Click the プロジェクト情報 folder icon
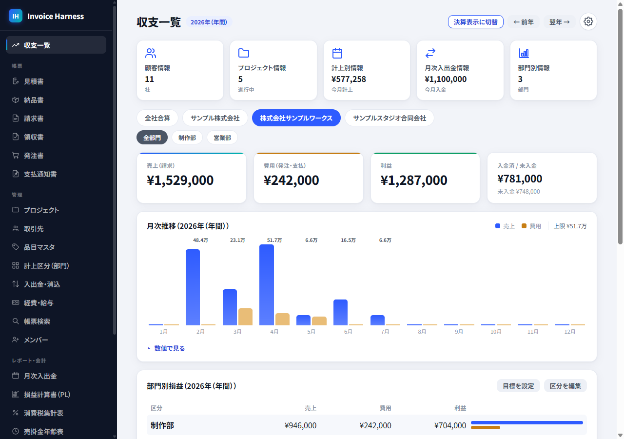624x439 pixels. pos(244,53)
